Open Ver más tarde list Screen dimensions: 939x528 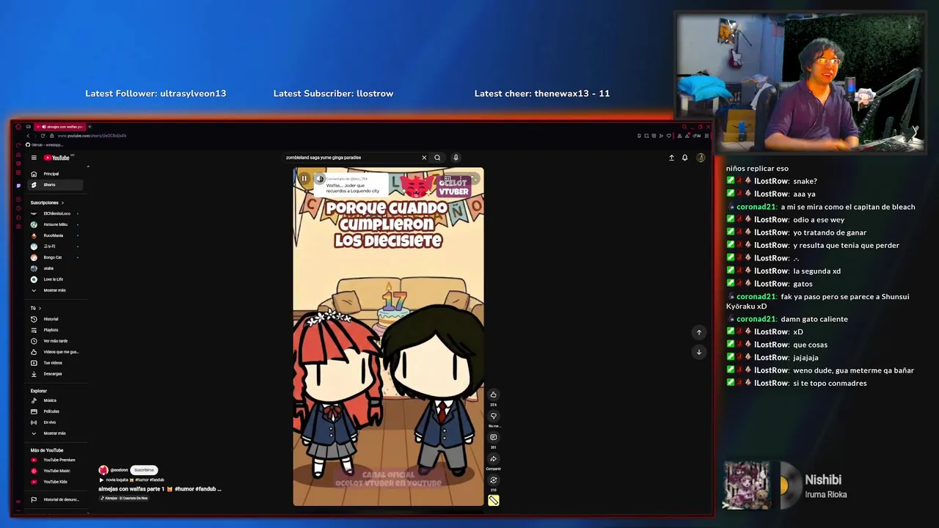tap(55, 341)
